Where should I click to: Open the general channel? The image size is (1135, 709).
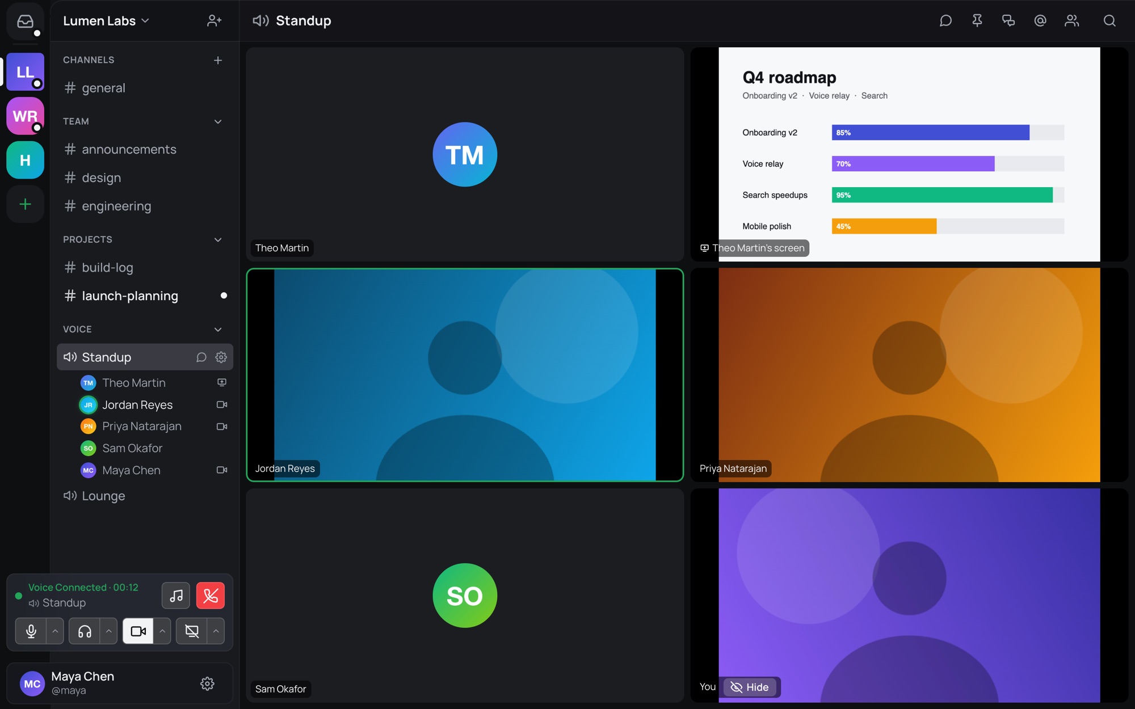pyautogui.click(x=145, y=88)
